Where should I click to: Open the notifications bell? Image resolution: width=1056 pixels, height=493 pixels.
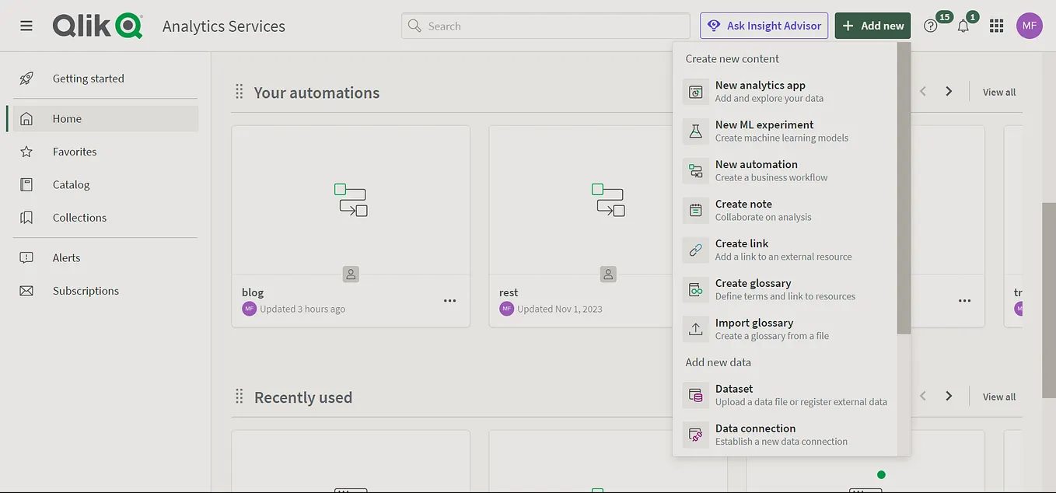[x=963, y=25]
